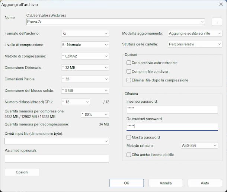Image resolution: width=227 pixels, height=192 pixels.
Task: Enable the Mostra password checkbox
Action: coord(129,137)
